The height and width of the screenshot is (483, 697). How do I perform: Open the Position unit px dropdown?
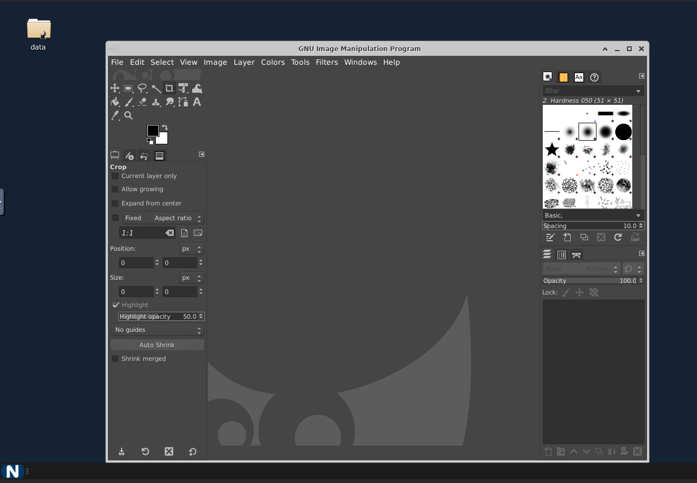tap(191, 249)
